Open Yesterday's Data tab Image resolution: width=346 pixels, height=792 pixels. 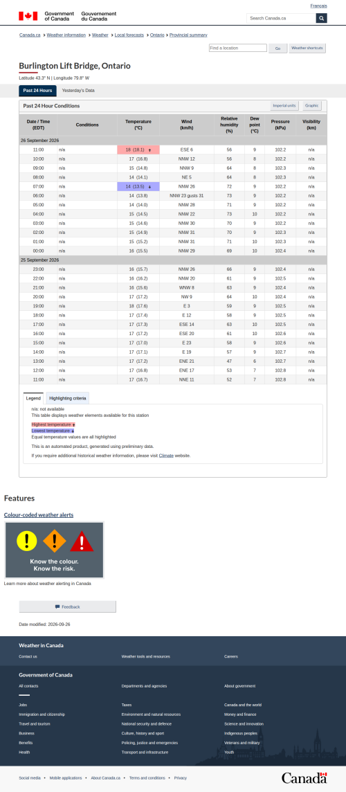pyautogui.click(x=78, y=91)
